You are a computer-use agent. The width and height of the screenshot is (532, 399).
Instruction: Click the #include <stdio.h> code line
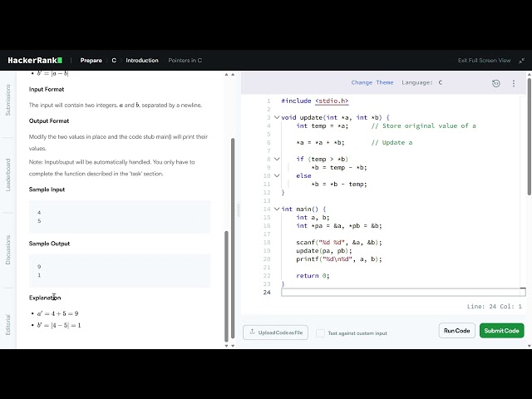point(315,101)
